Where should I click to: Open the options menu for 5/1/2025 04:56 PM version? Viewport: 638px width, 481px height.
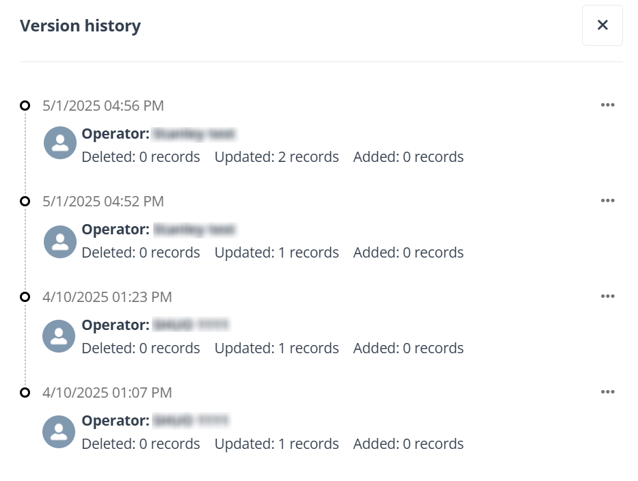coord(608,105)
